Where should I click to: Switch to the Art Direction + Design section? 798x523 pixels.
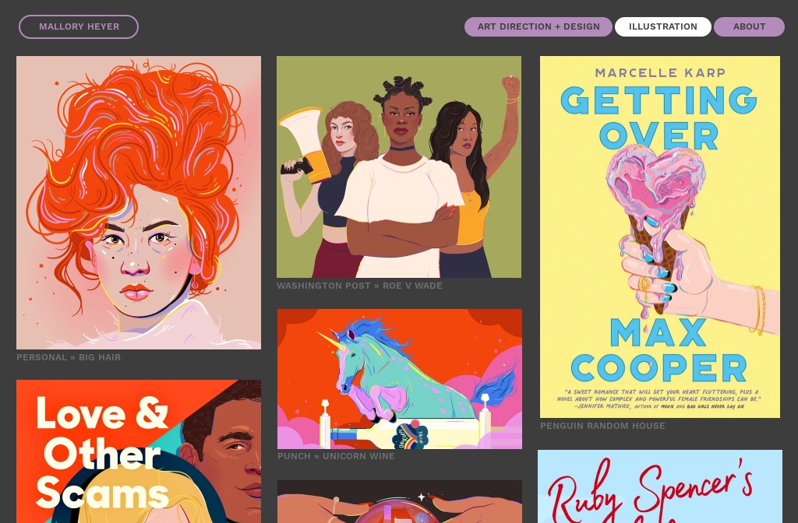[x=538, y=26]
